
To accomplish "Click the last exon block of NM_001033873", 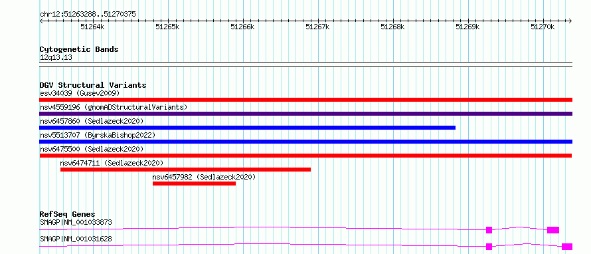I will [x=553, y=230].
